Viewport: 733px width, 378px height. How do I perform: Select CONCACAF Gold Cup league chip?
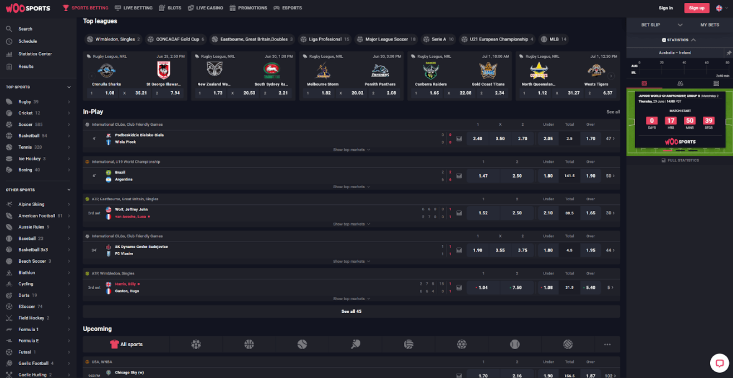pos(176,40)
